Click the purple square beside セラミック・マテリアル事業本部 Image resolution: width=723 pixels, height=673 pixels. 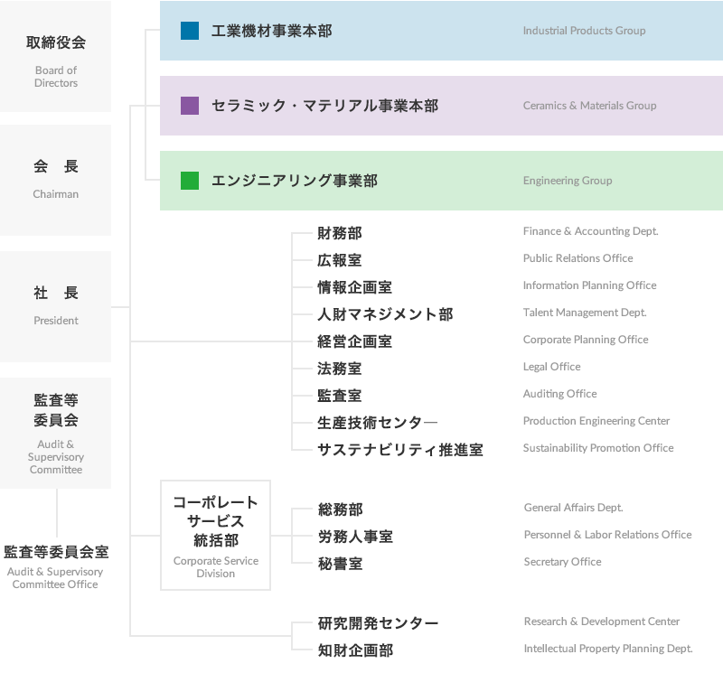[x=190, y=106]
